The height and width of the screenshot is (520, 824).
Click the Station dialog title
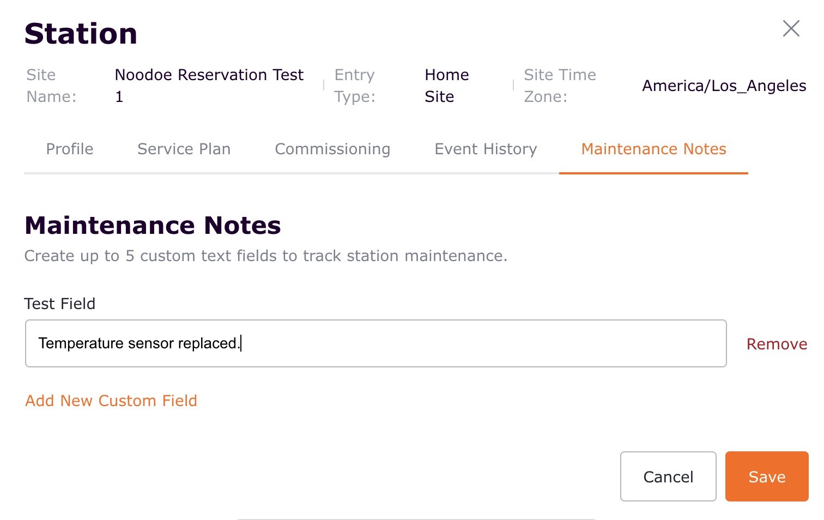tap(81, 34)
